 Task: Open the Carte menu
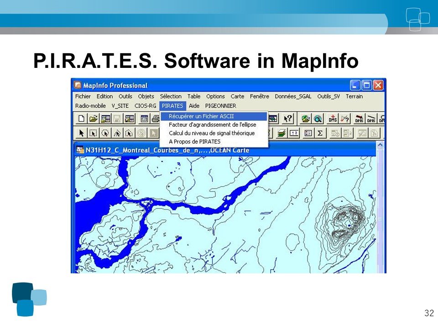coord(237,96)
